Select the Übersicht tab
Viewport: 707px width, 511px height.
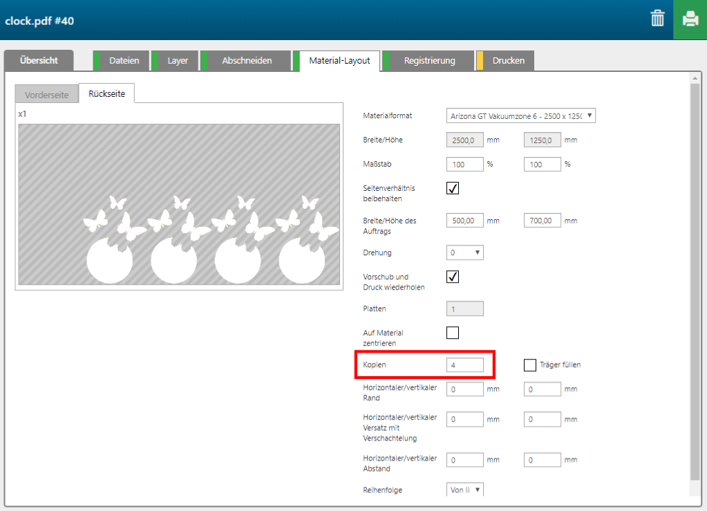(x=39, y=61)
